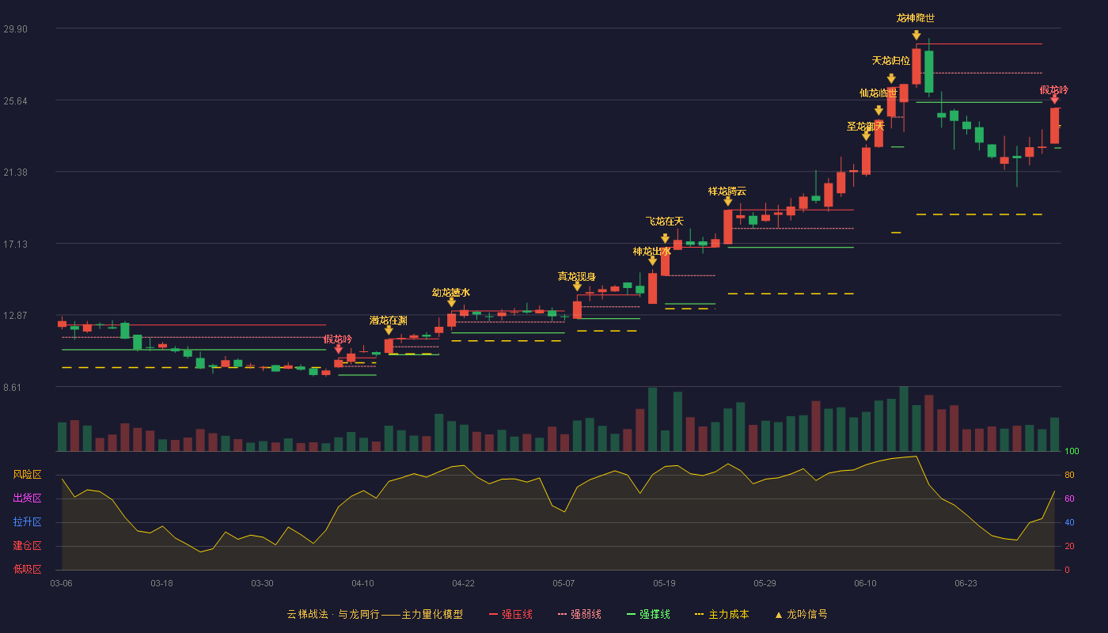
Task: Select the arrow marker below 神龙出水
Action: (x=652, y=260)
